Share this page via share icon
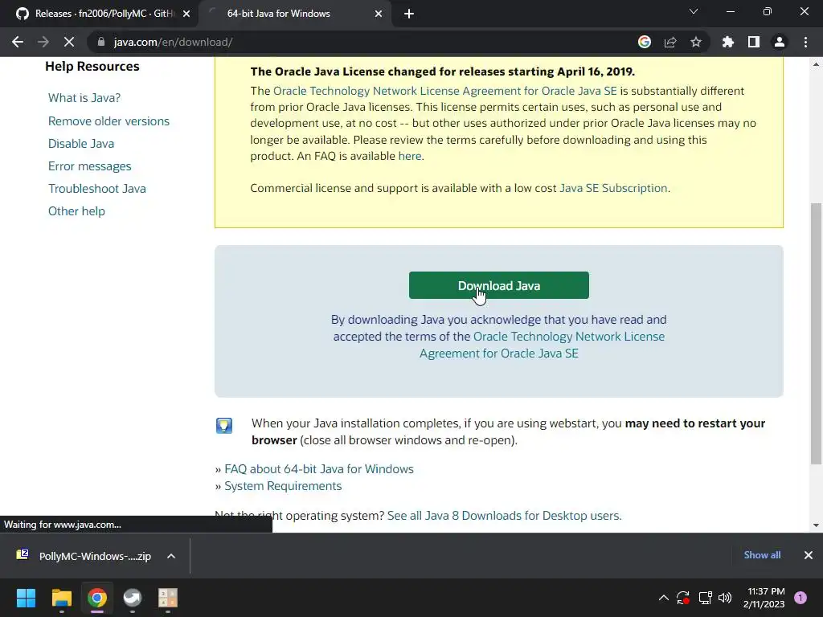This screenshot has height=617, width=823. [670, 42]
